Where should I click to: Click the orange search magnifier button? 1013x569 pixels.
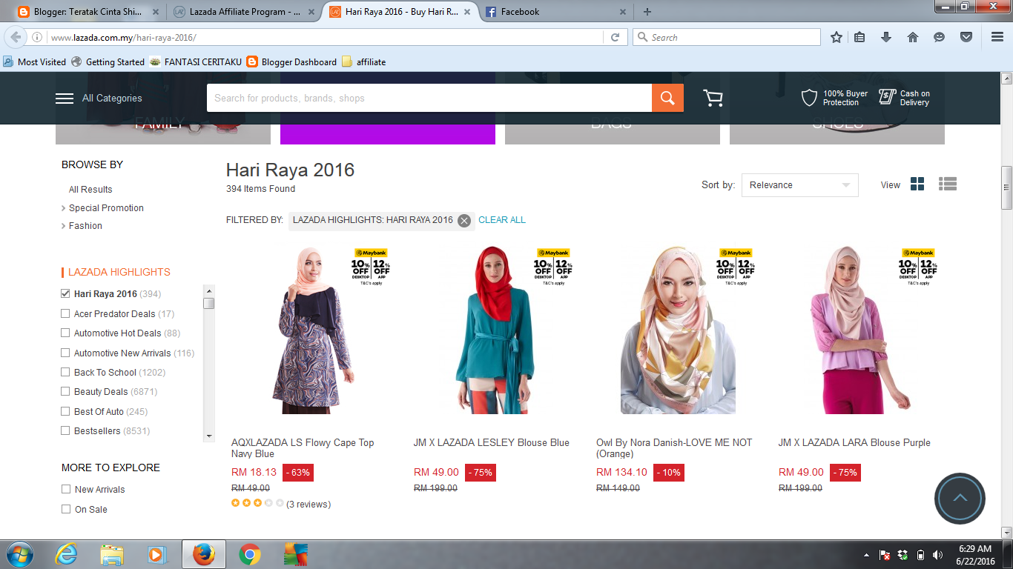coord(667,98)
